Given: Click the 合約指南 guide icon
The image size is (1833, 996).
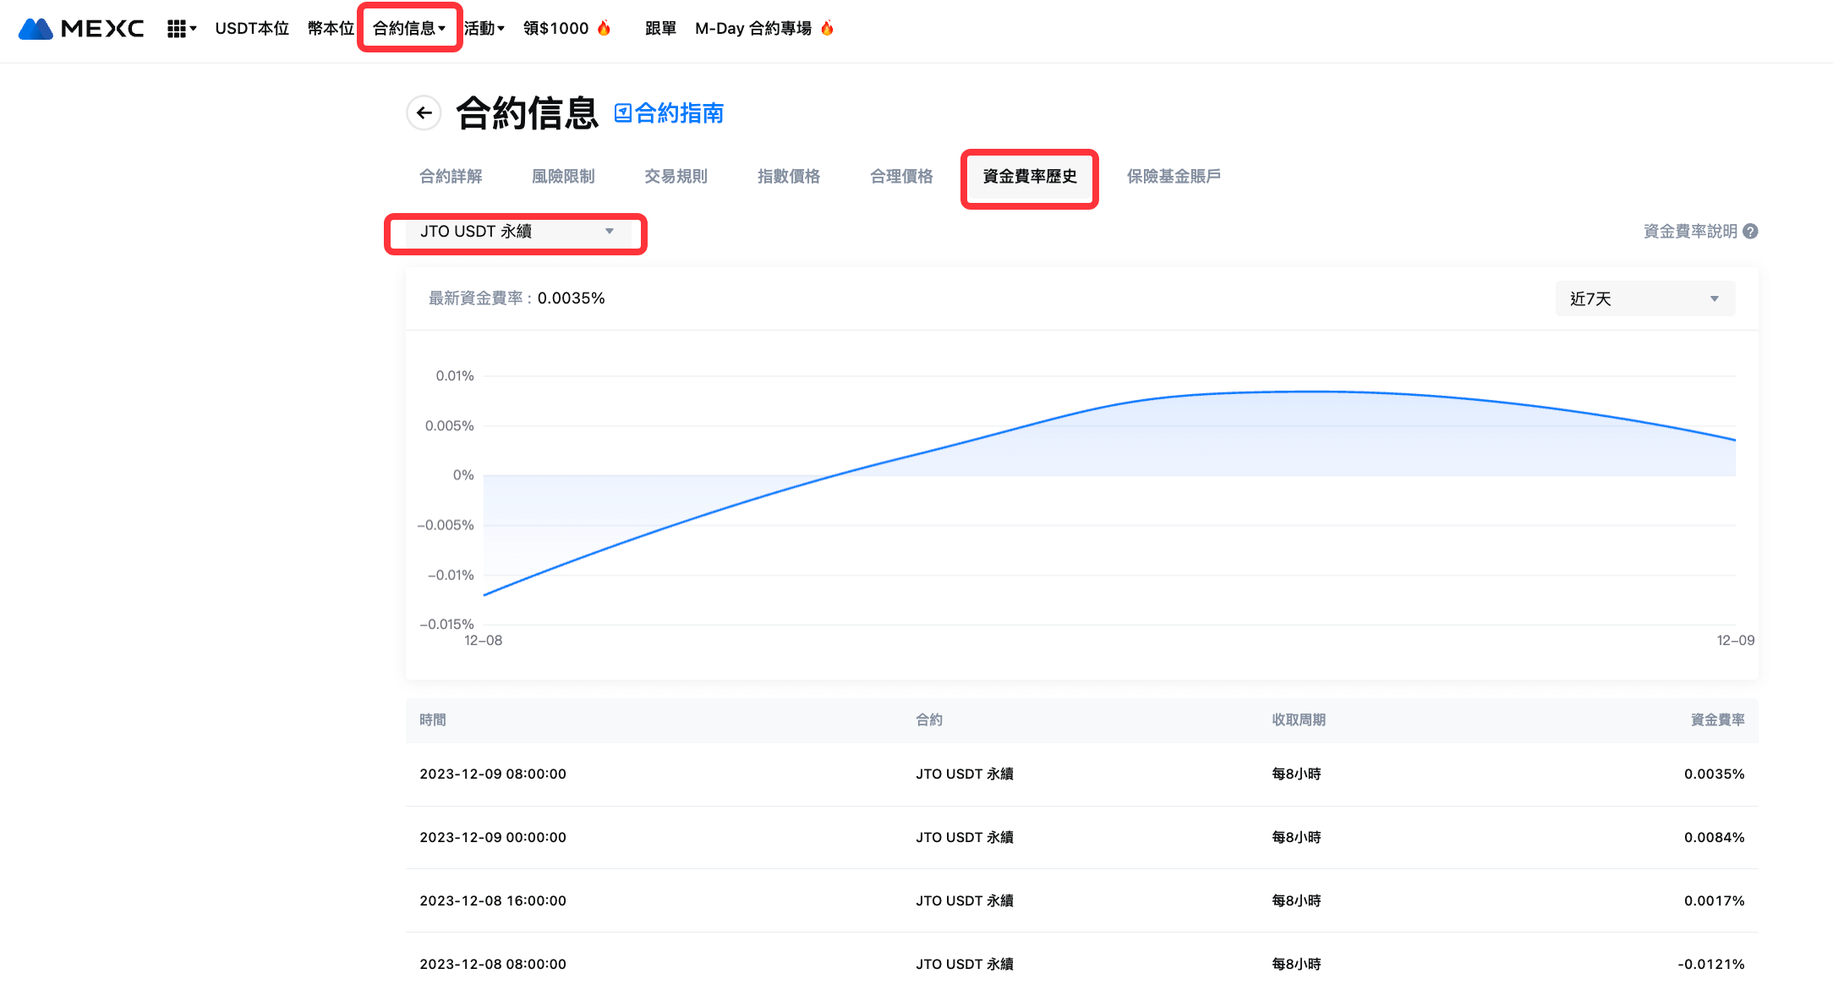Looking at the screenshot, I should point(622,112).
